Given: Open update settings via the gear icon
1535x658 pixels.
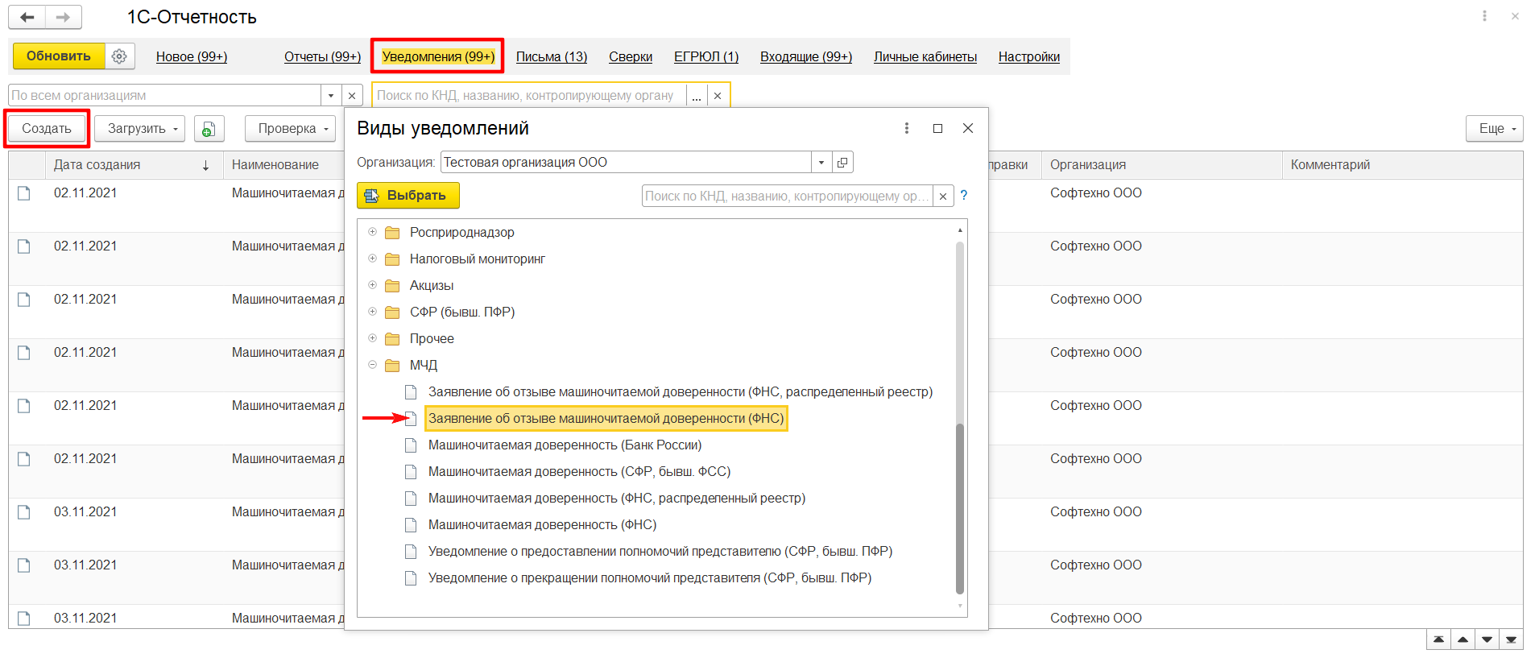Looking at the screenshot, I should point(119,56).
